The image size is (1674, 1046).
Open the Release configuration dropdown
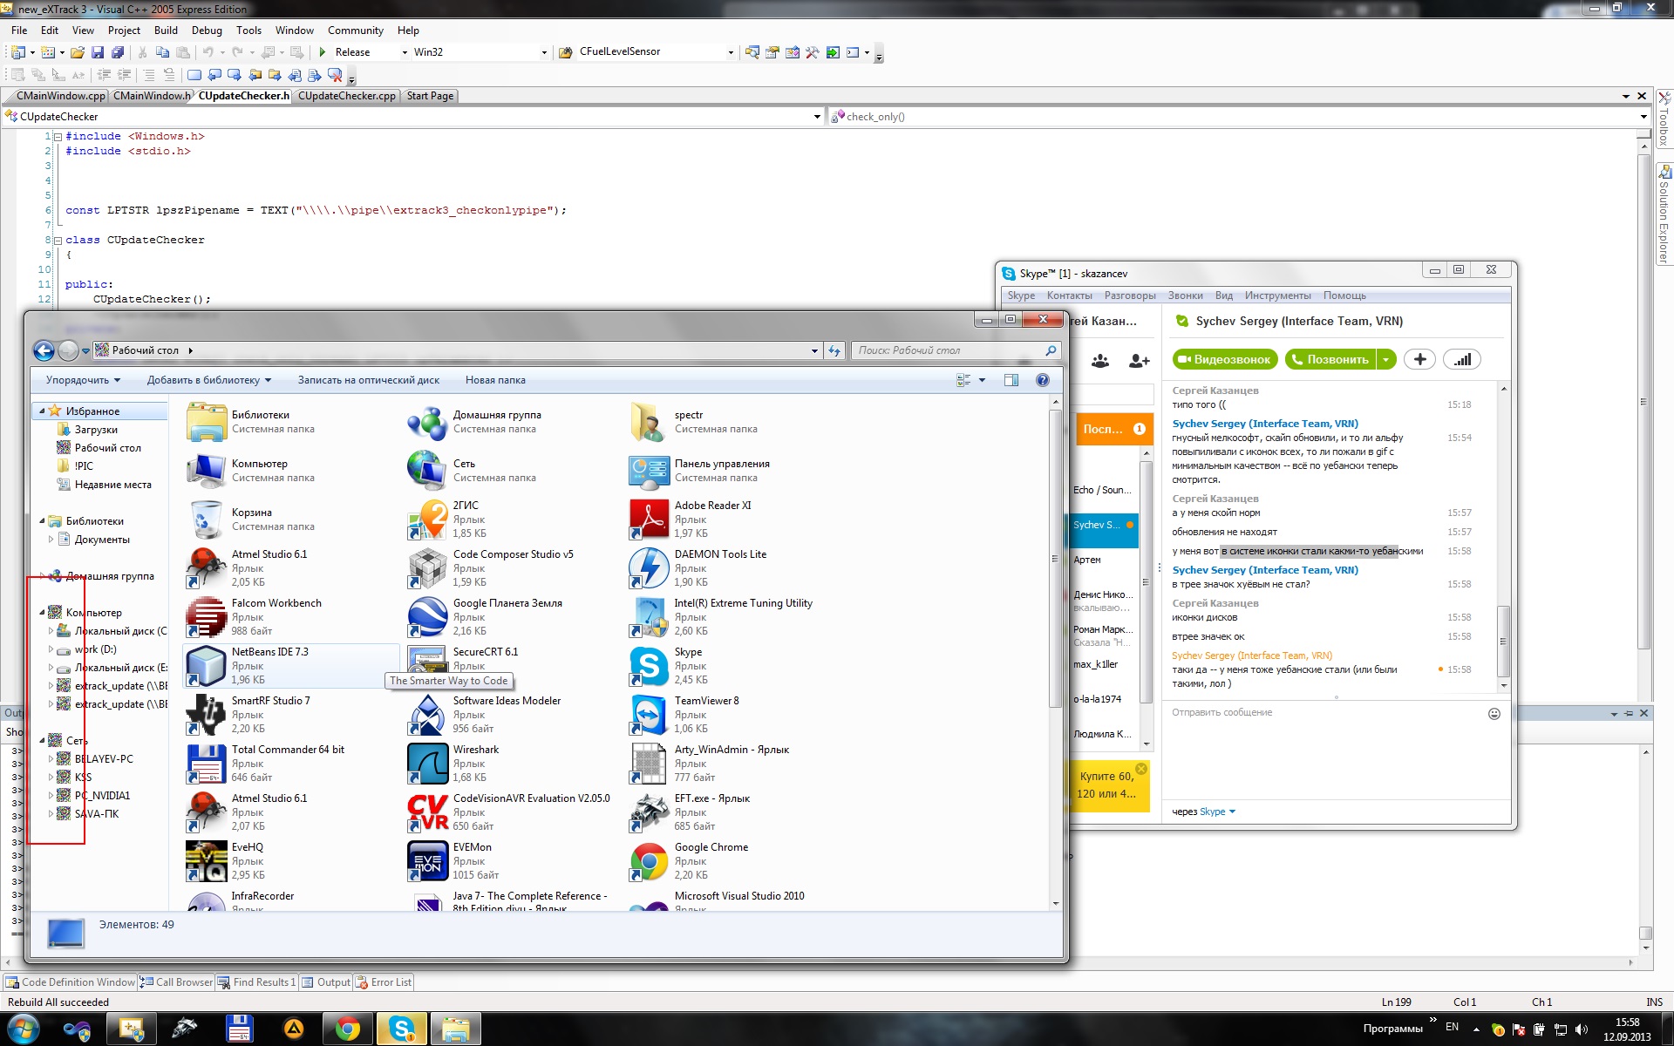[x=405, y=52]
